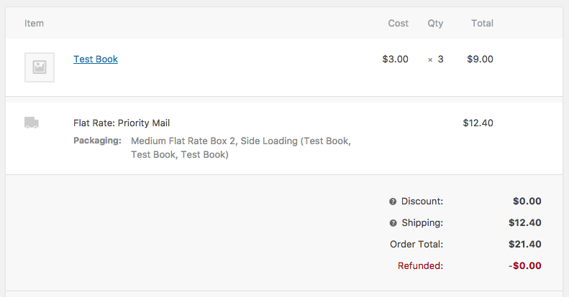This screenshot has height=297, width=569.
Task: Select the $3.00 item cost
Action: 395,60
